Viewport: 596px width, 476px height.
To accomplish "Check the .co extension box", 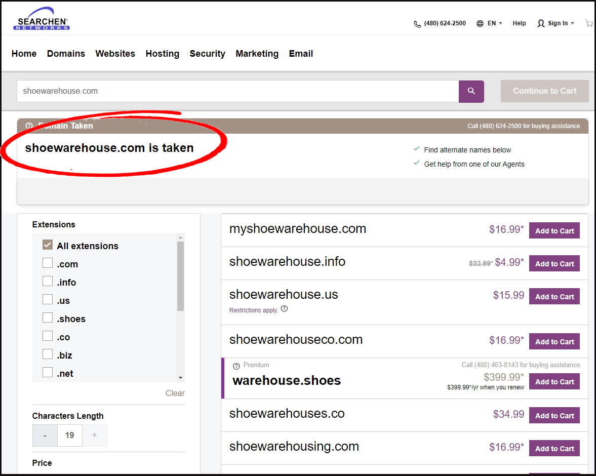I will point(48,336).
